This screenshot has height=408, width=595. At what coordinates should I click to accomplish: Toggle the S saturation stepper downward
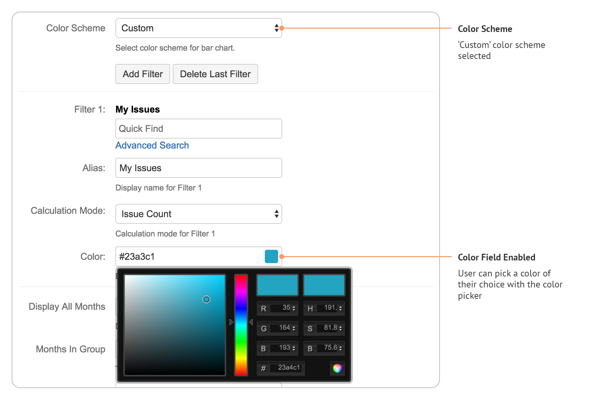click(x=341, y=329)
